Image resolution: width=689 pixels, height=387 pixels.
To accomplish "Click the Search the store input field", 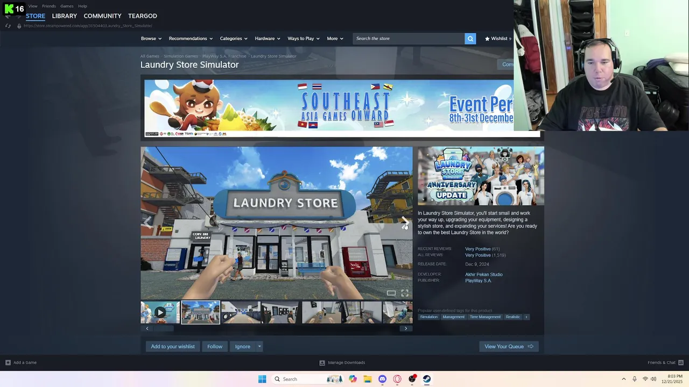I will coord(409,39).
